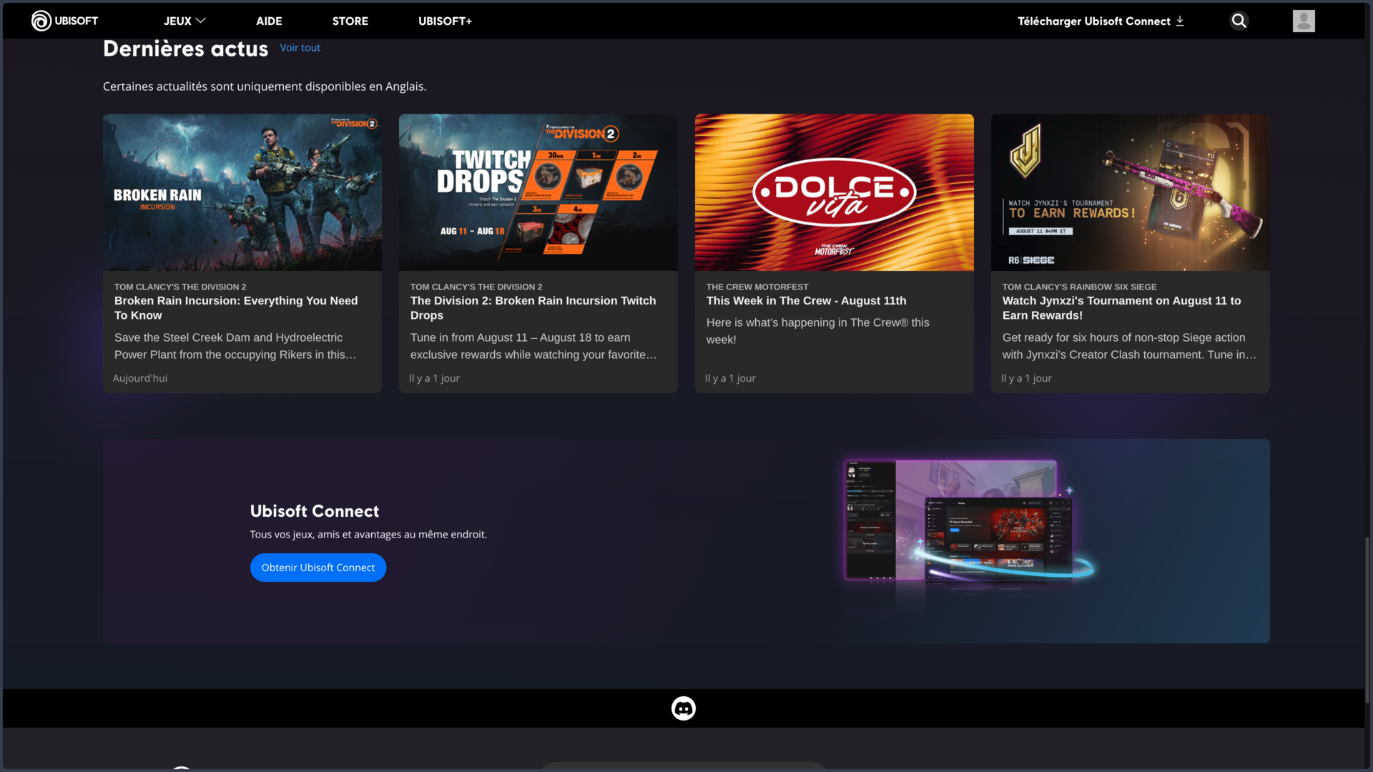Open the Broken Rain Incursion thumbnail
This screenshot has height=772, width=1373.
242,192
